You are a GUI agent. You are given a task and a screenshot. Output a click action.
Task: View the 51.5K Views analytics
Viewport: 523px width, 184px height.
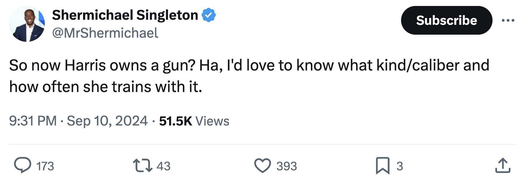point(175,121)
